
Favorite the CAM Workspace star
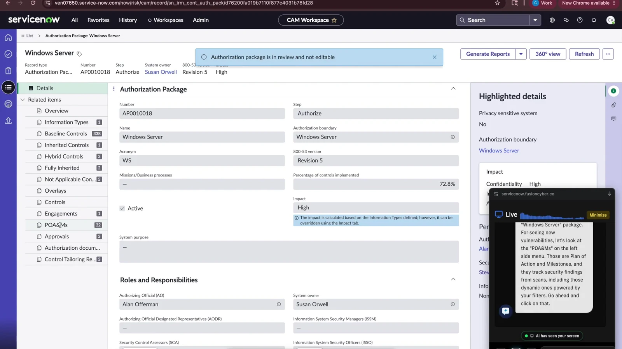(334, 20)
